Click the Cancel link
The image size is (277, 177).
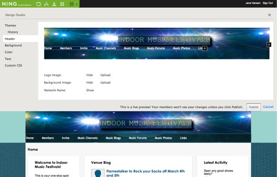(x=268, y=107)
